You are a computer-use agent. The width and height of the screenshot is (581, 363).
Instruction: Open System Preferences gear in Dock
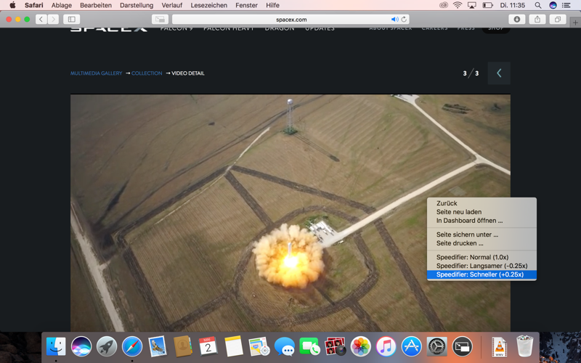[437, 347]
